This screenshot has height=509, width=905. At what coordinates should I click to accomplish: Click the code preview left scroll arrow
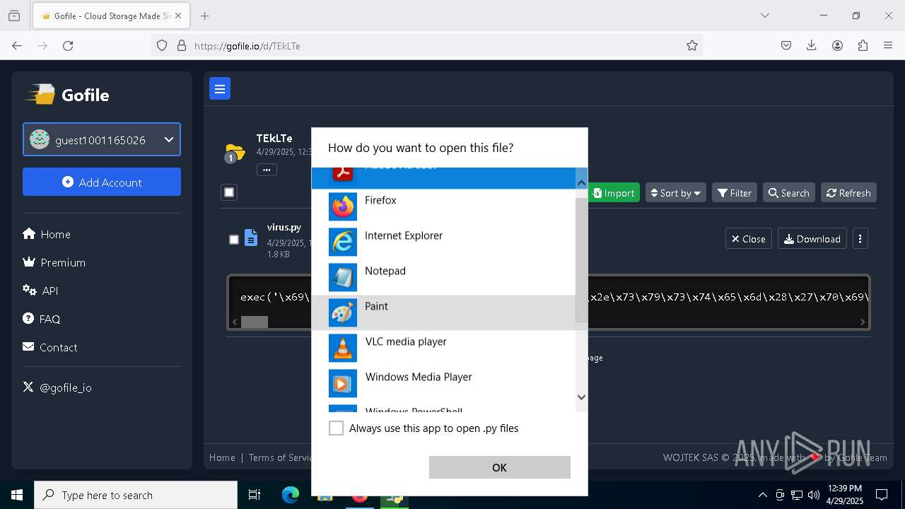(x=235, y=322)
